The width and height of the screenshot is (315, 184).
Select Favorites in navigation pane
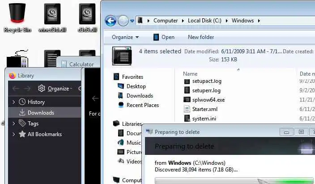point(132,77)
